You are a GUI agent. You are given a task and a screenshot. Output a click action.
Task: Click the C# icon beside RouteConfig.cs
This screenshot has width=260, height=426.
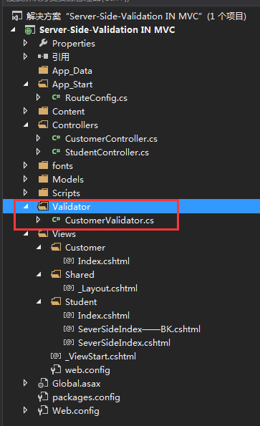click(56, 97)
